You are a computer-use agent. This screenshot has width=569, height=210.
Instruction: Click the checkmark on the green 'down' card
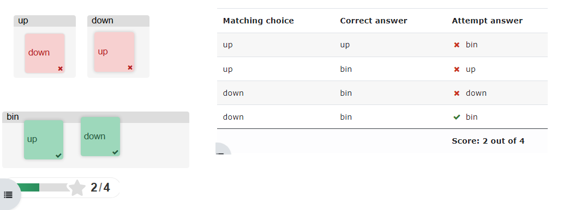115,152
